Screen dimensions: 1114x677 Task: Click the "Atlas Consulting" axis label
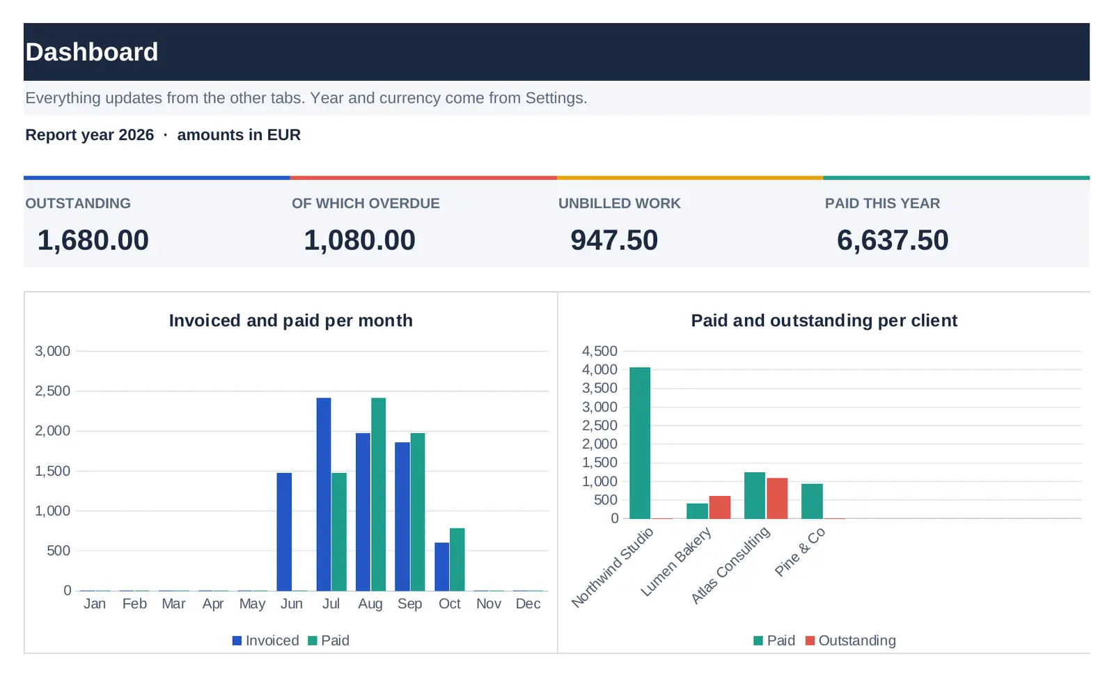tap(730, 565)
